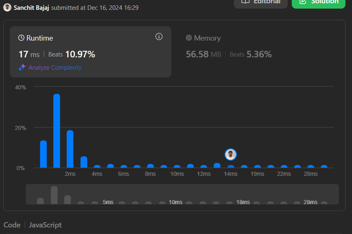The image size is (352, 234).
Task: Click the tallest bar in the runtime histogram
Action: tap(57, 131)
